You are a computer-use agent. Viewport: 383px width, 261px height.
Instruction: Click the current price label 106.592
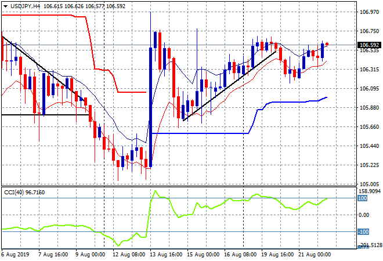(370, 45)
